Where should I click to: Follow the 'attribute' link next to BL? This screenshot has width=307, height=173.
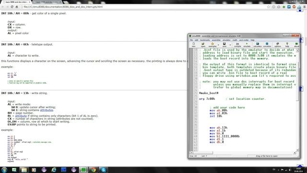coord(21,116)
